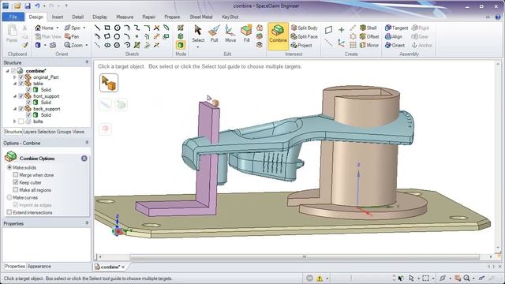The image size is (505, 284).
Task: Collapse the Combine Options section
Action: pyautogui.click(x=84, y=159)
